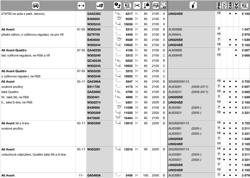
Task: Select wiring kit code AU006BB
Action: 175,29
